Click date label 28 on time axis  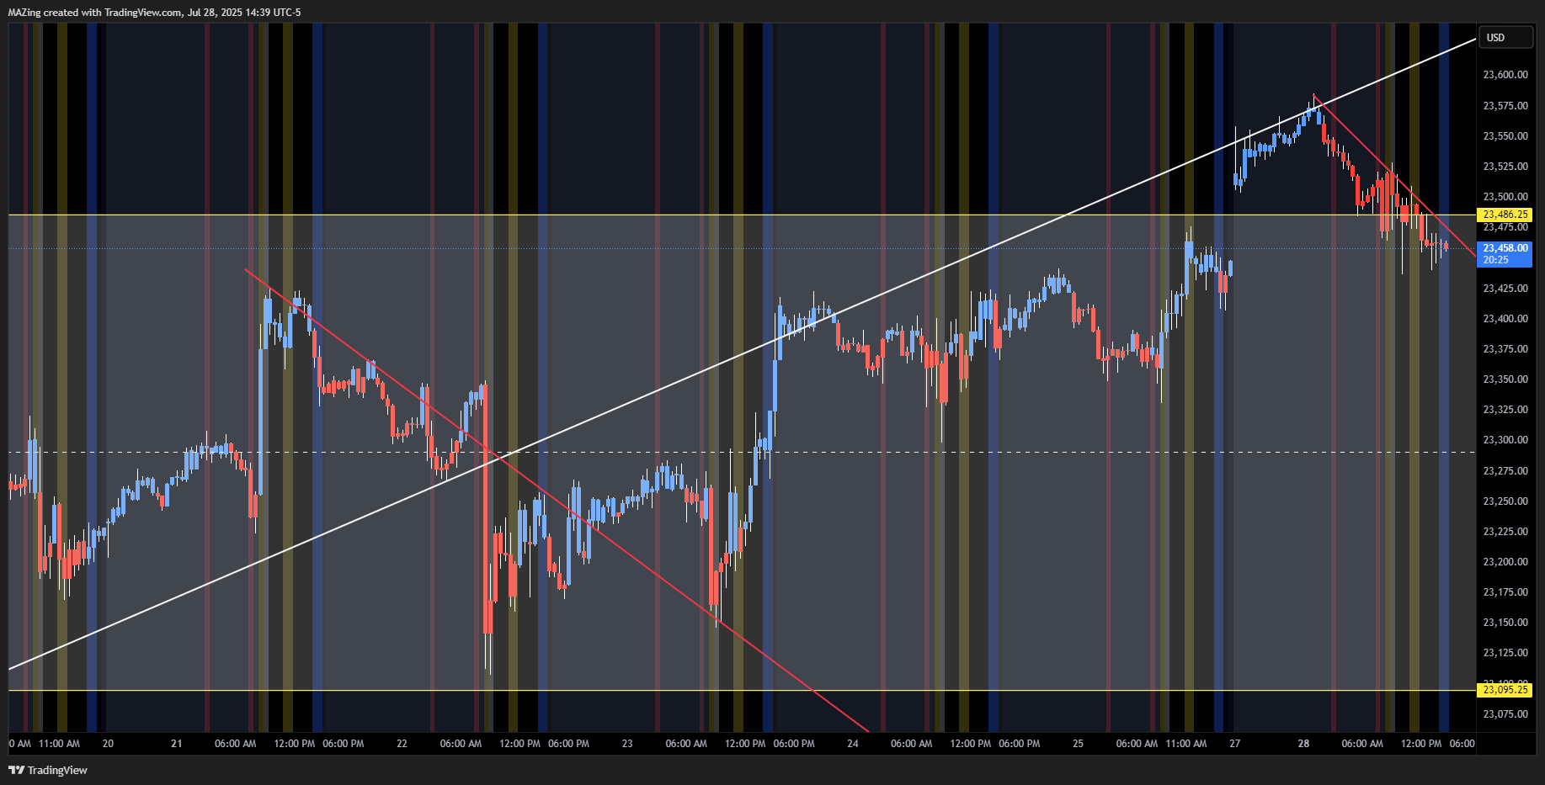1303,744
